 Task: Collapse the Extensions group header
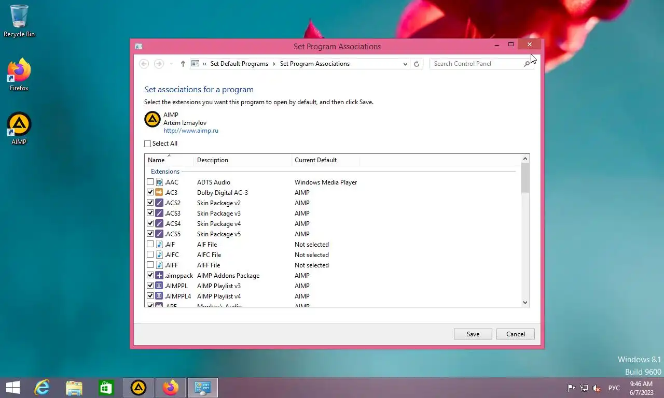pos(165,172)
